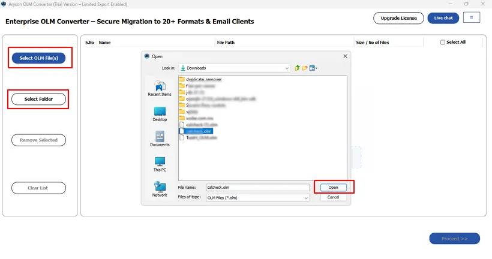Image resolution: width=492 pixels, height=259 pixels.
Task: Open Upgrade License
Action: (398, 18)
